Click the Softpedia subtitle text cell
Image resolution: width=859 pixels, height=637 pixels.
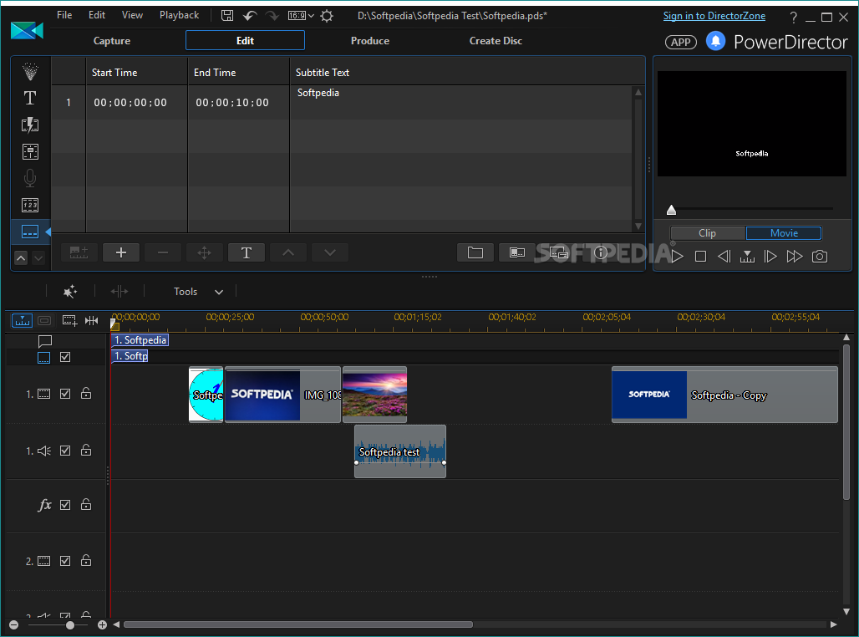(460, 103)
